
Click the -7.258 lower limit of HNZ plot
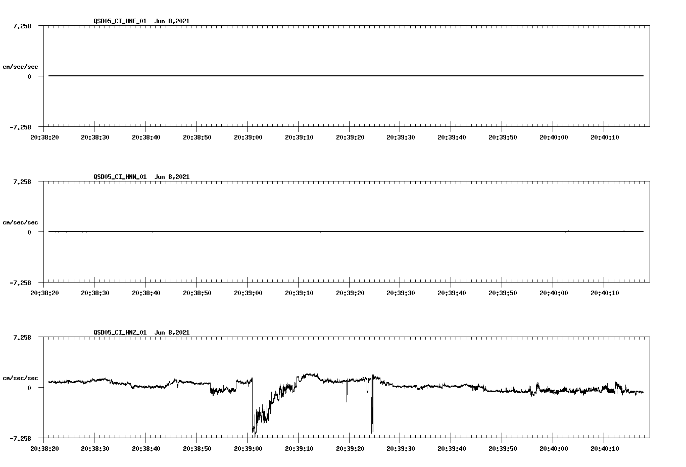[x=20, y=439]
